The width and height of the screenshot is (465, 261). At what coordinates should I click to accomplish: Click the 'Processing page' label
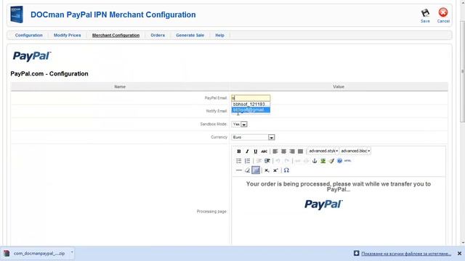(211, 211)
